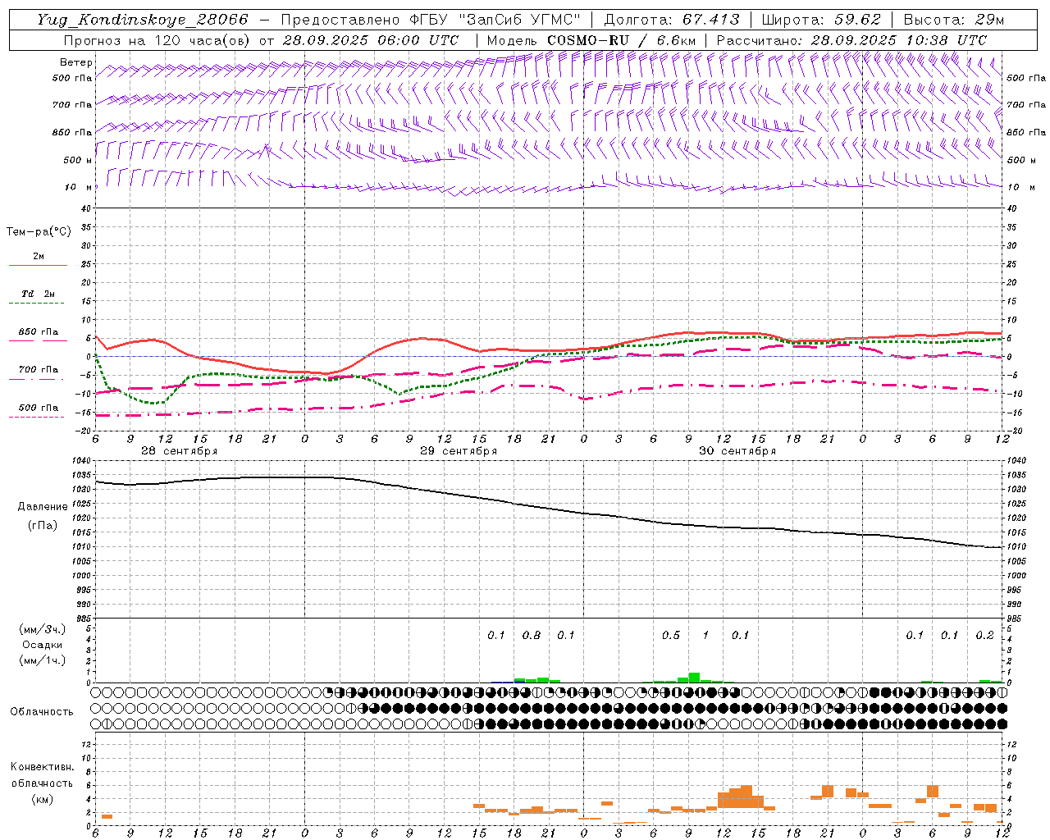Click the 29 сентября date label

coord(459,451)
